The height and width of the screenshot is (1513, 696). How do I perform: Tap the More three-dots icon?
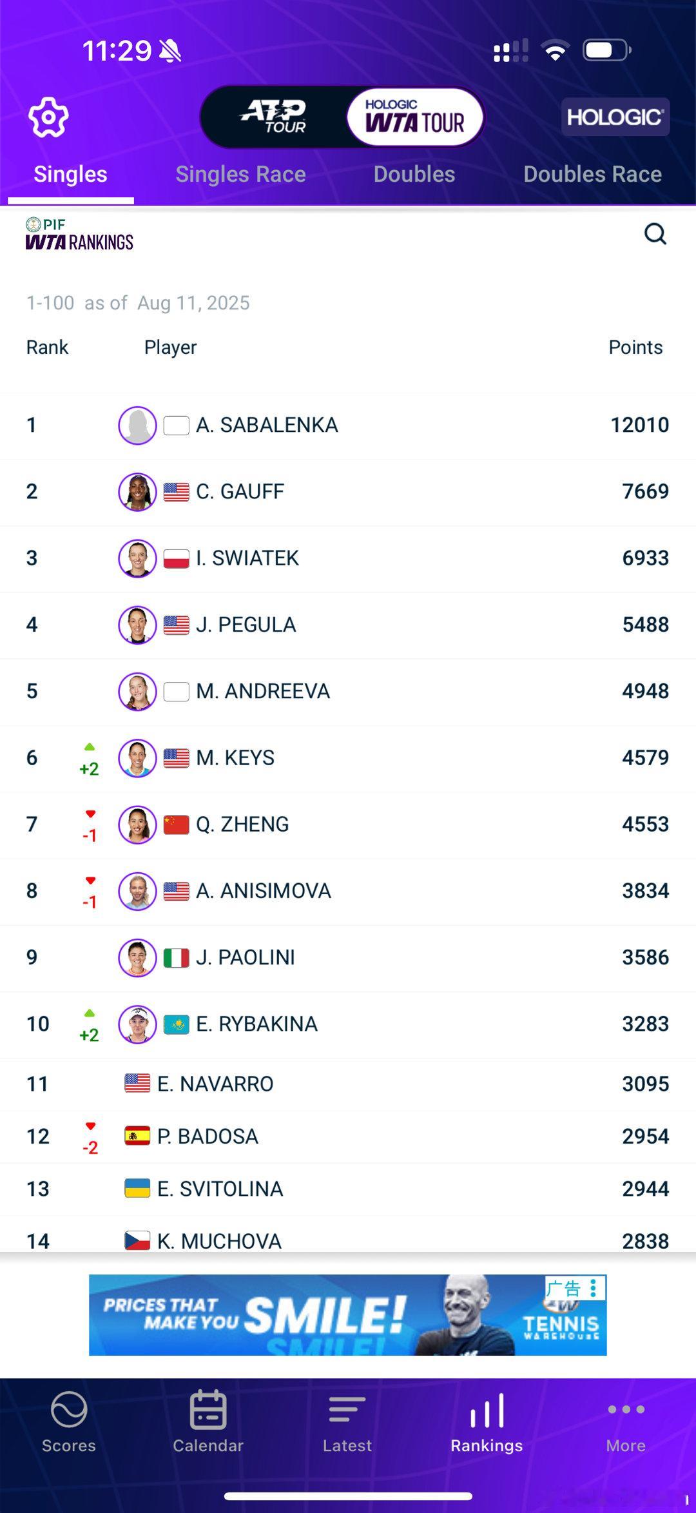626,1409
